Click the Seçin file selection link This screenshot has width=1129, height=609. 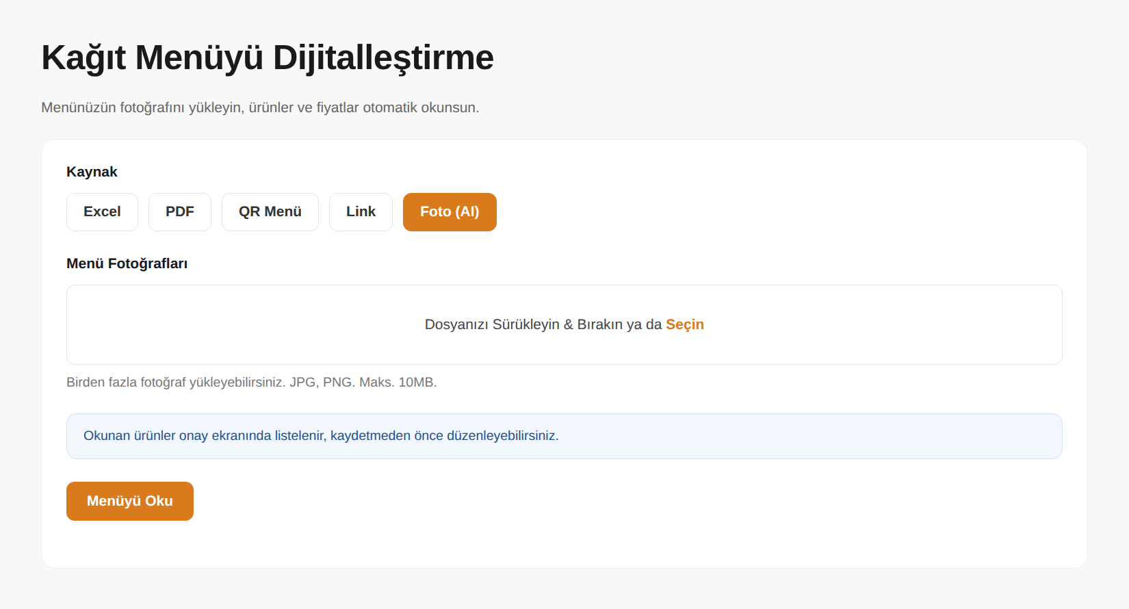(685, 324)
